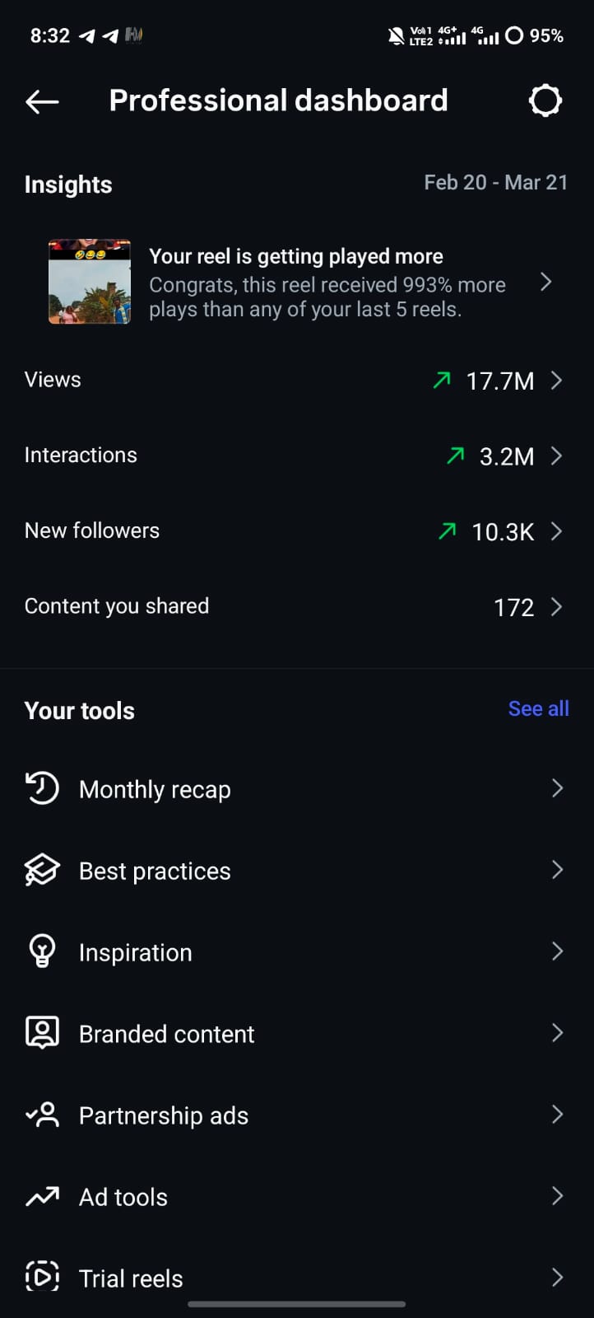Open the settings gear icon

pos(545,100)
